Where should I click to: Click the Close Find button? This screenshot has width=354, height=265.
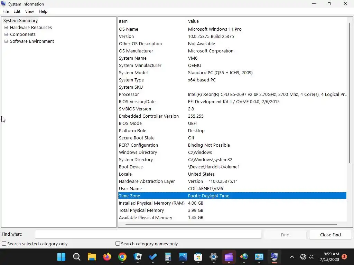tap(330, 235)
